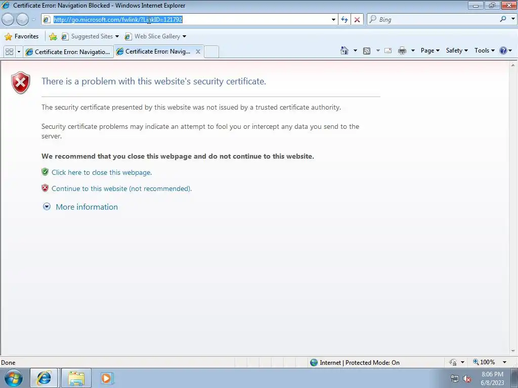Open the tab list dropdown arrow
Viewport: 518px width, 388px height.
point(19,52)
